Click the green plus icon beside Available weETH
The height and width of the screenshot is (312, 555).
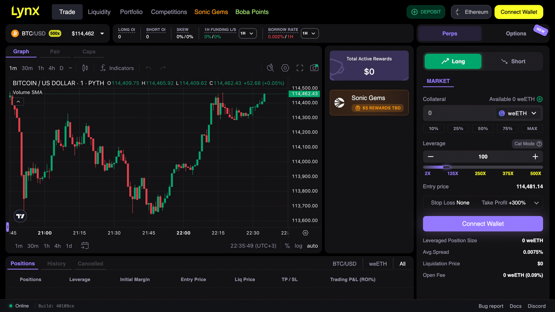tap(540, 99)
